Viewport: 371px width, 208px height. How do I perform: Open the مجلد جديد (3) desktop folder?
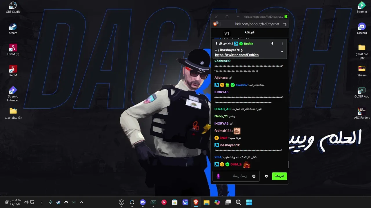[x=13, y=113]
